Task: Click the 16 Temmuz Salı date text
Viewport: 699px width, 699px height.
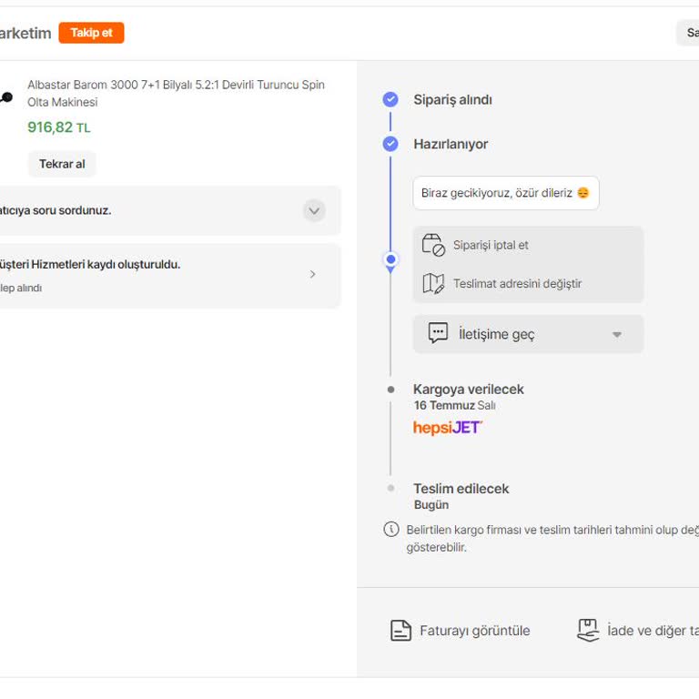Action: pos(454,405)
